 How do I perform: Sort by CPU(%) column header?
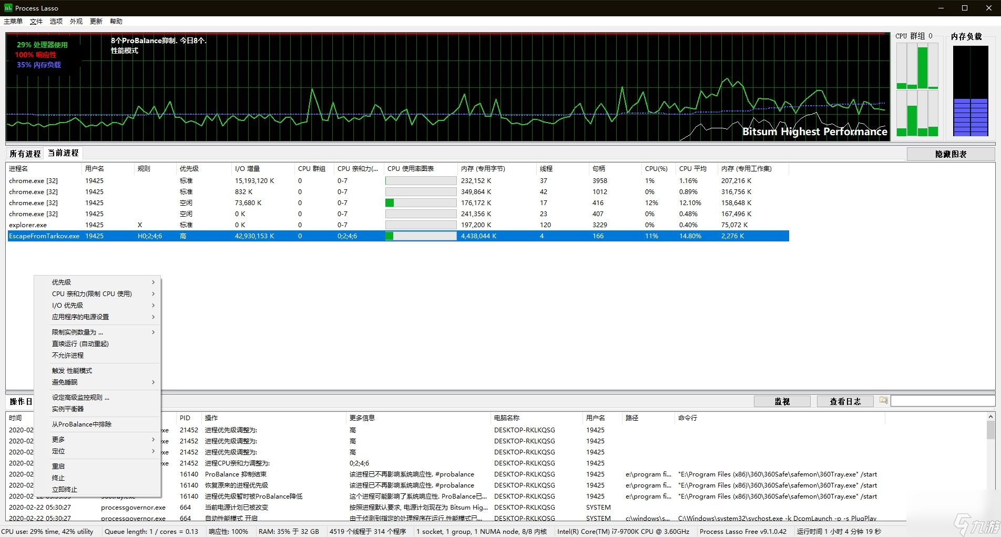coord(659,169)
